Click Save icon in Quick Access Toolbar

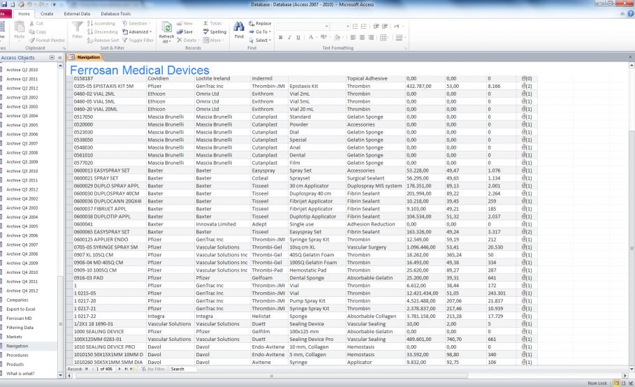[4, 4]
